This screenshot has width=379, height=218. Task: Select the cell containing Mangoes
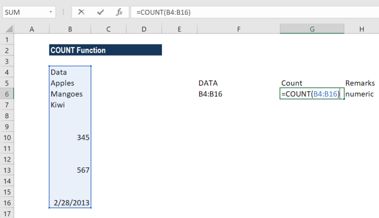(70, 94)
